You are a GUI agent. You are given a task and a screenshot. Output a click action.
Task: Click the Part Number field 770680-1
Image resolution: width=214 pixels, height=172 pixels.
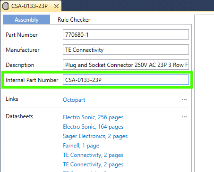click(x=126, y=34)
